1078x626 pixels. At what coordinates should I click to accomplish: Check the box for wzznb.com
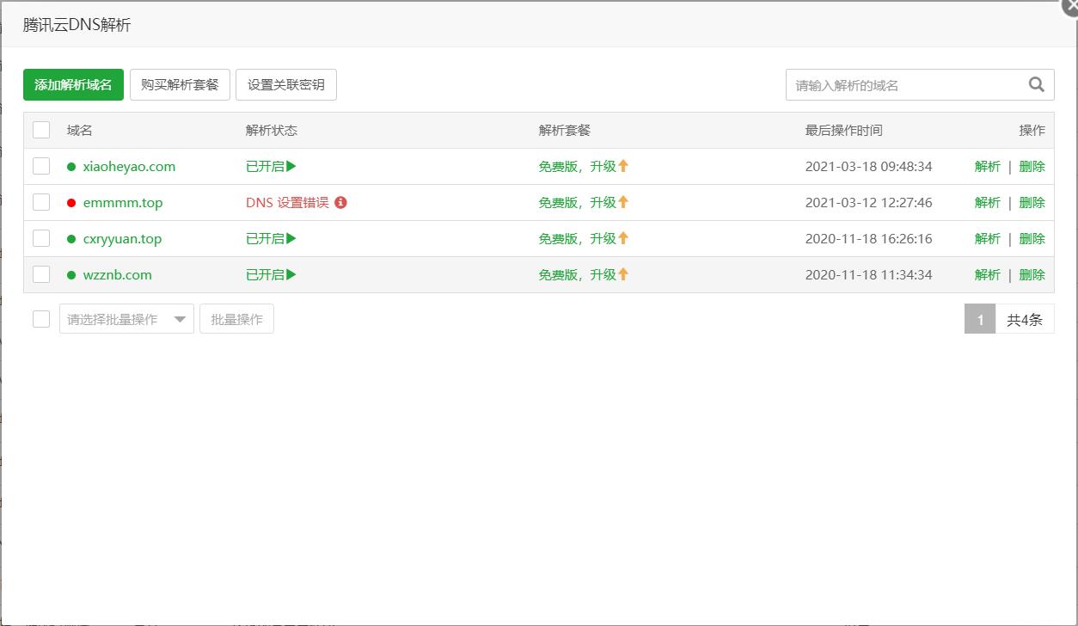(41, 274)
